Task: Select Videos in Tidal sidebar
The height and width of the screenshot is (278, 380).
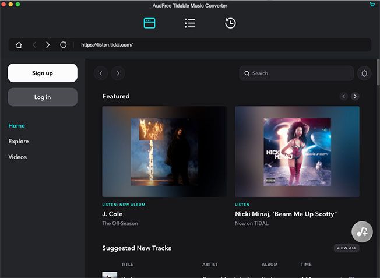Action: pyautogui.click(x=17, y=157)
